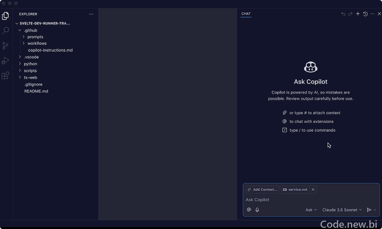This screenshot has width=382, height=229.
Task: Click 'to chat with extensions' hint text
Action: tap(311, 122)
